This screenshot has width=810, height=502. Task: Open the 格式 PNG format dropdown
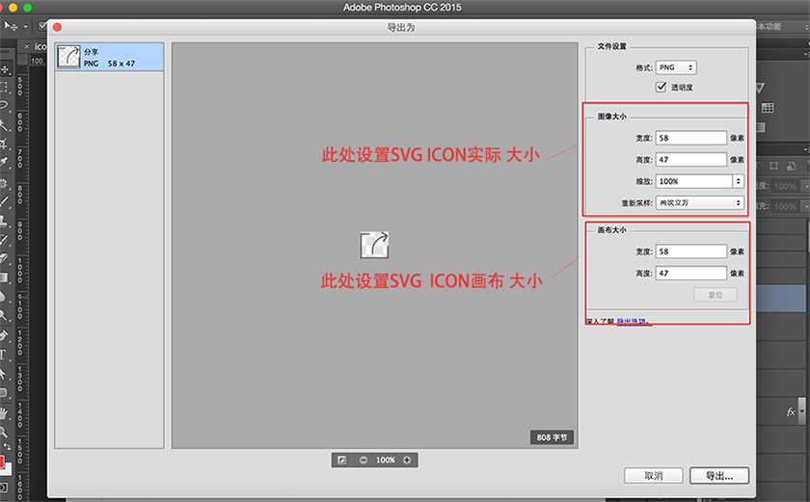tap(676, 67)
